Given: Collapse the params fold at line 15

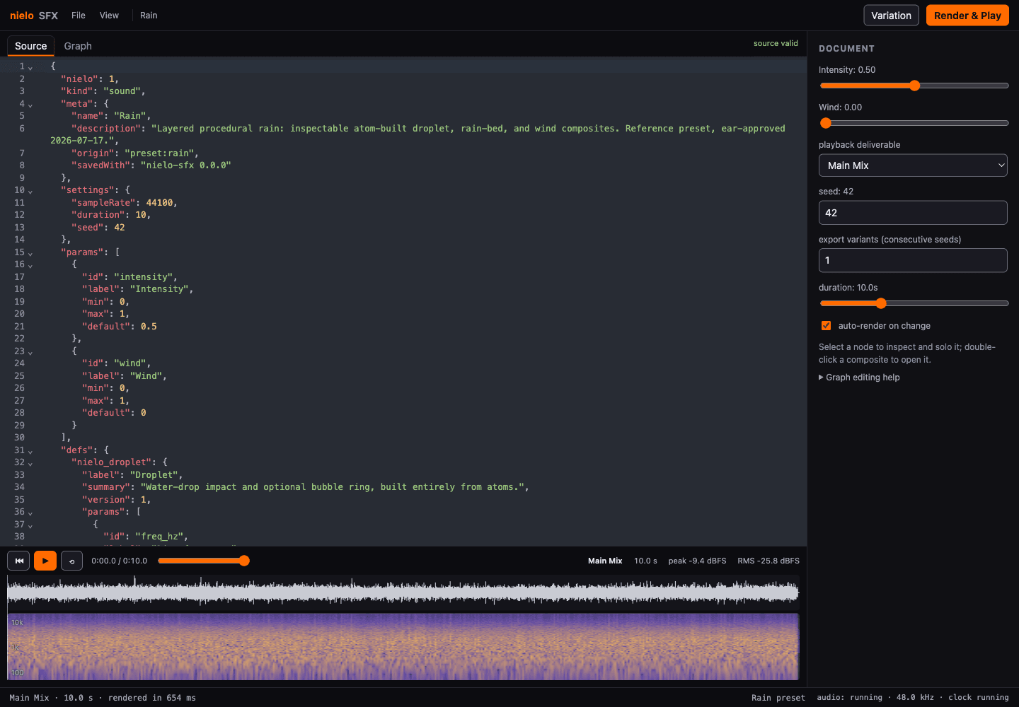Looking at the screenshot, I should [x=30, y=253].
